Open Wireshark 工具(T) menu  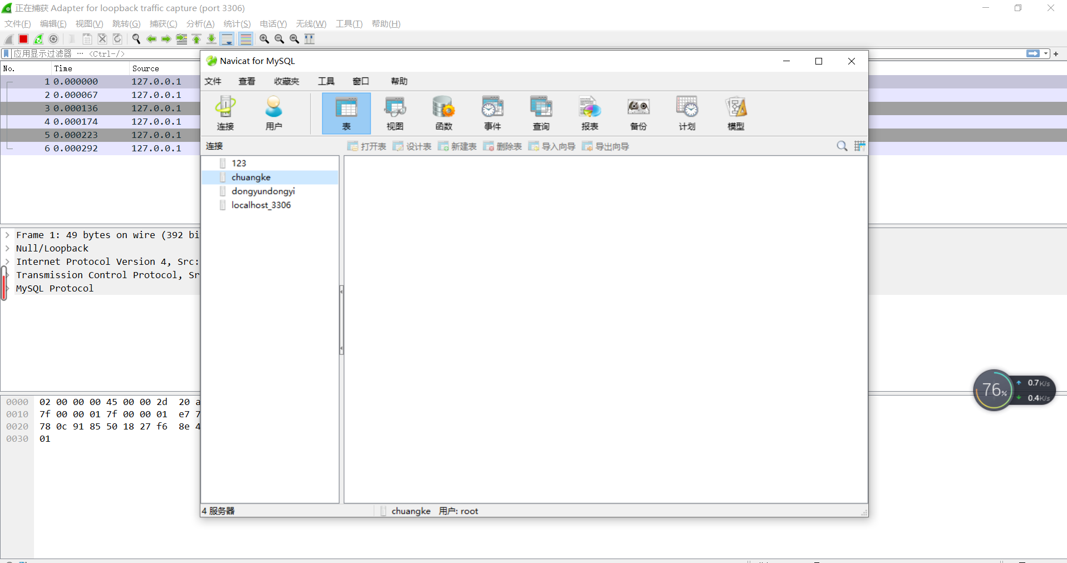click(349, 23)
